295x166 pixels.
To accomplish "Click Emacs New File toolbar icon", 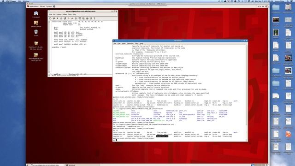I will [50, 18].
